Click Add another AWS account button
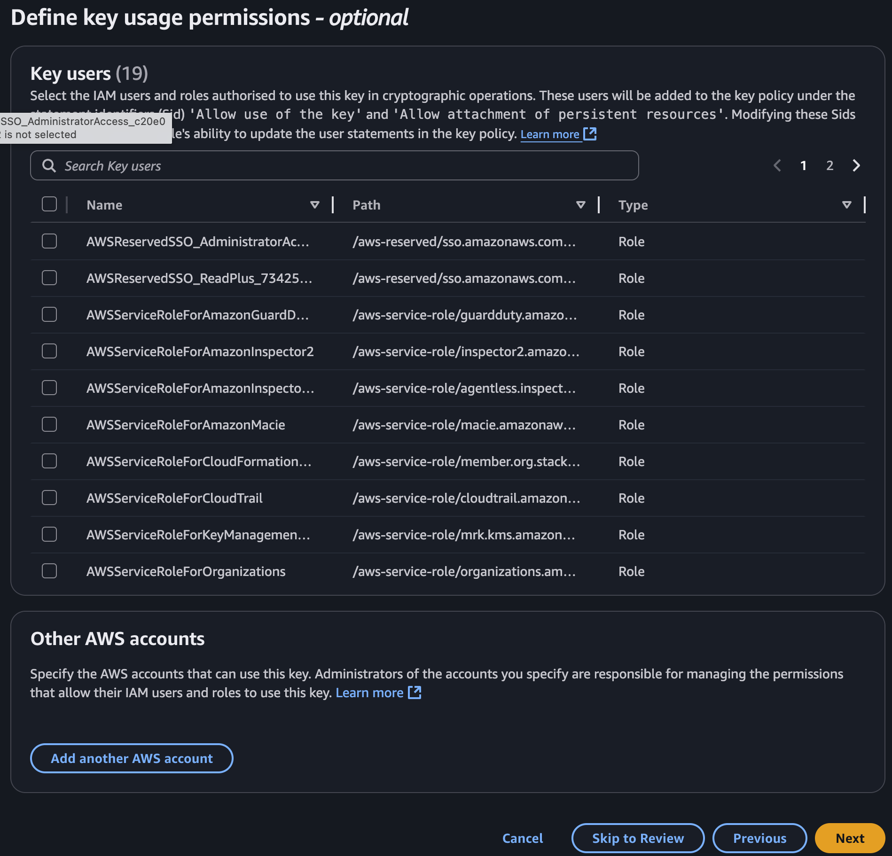 [132, 758]
